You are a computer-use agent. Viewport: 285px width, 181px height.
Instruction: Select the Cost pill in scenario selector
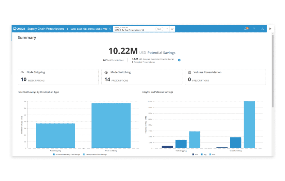159,29
